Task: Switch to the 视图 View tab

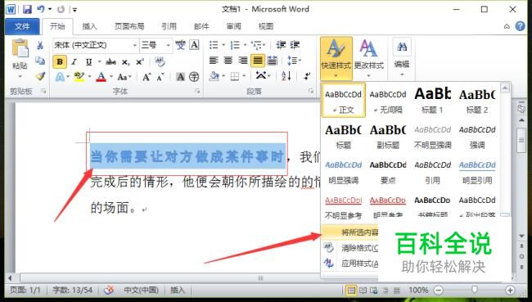Action: [266, 26]
